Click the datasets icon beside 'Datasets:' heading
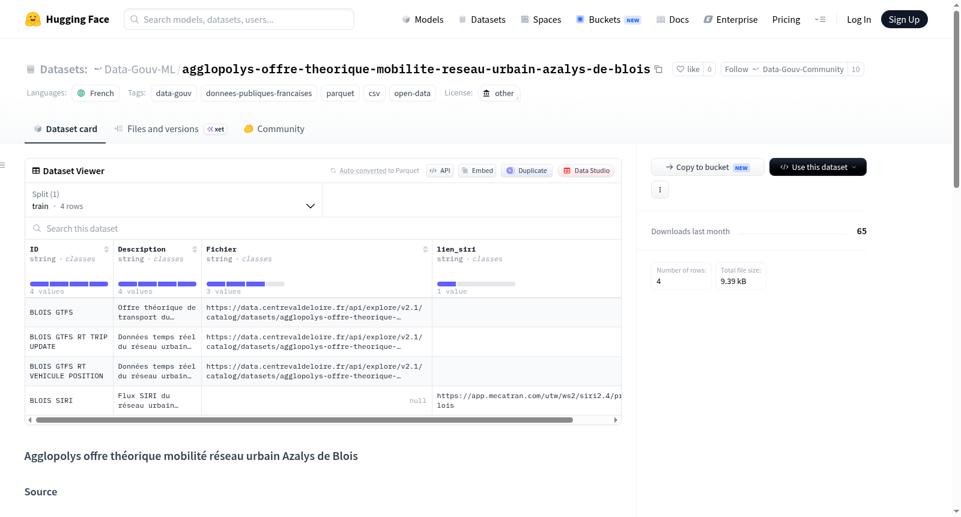The image size is (961, 517). click(x=31, y=70)
